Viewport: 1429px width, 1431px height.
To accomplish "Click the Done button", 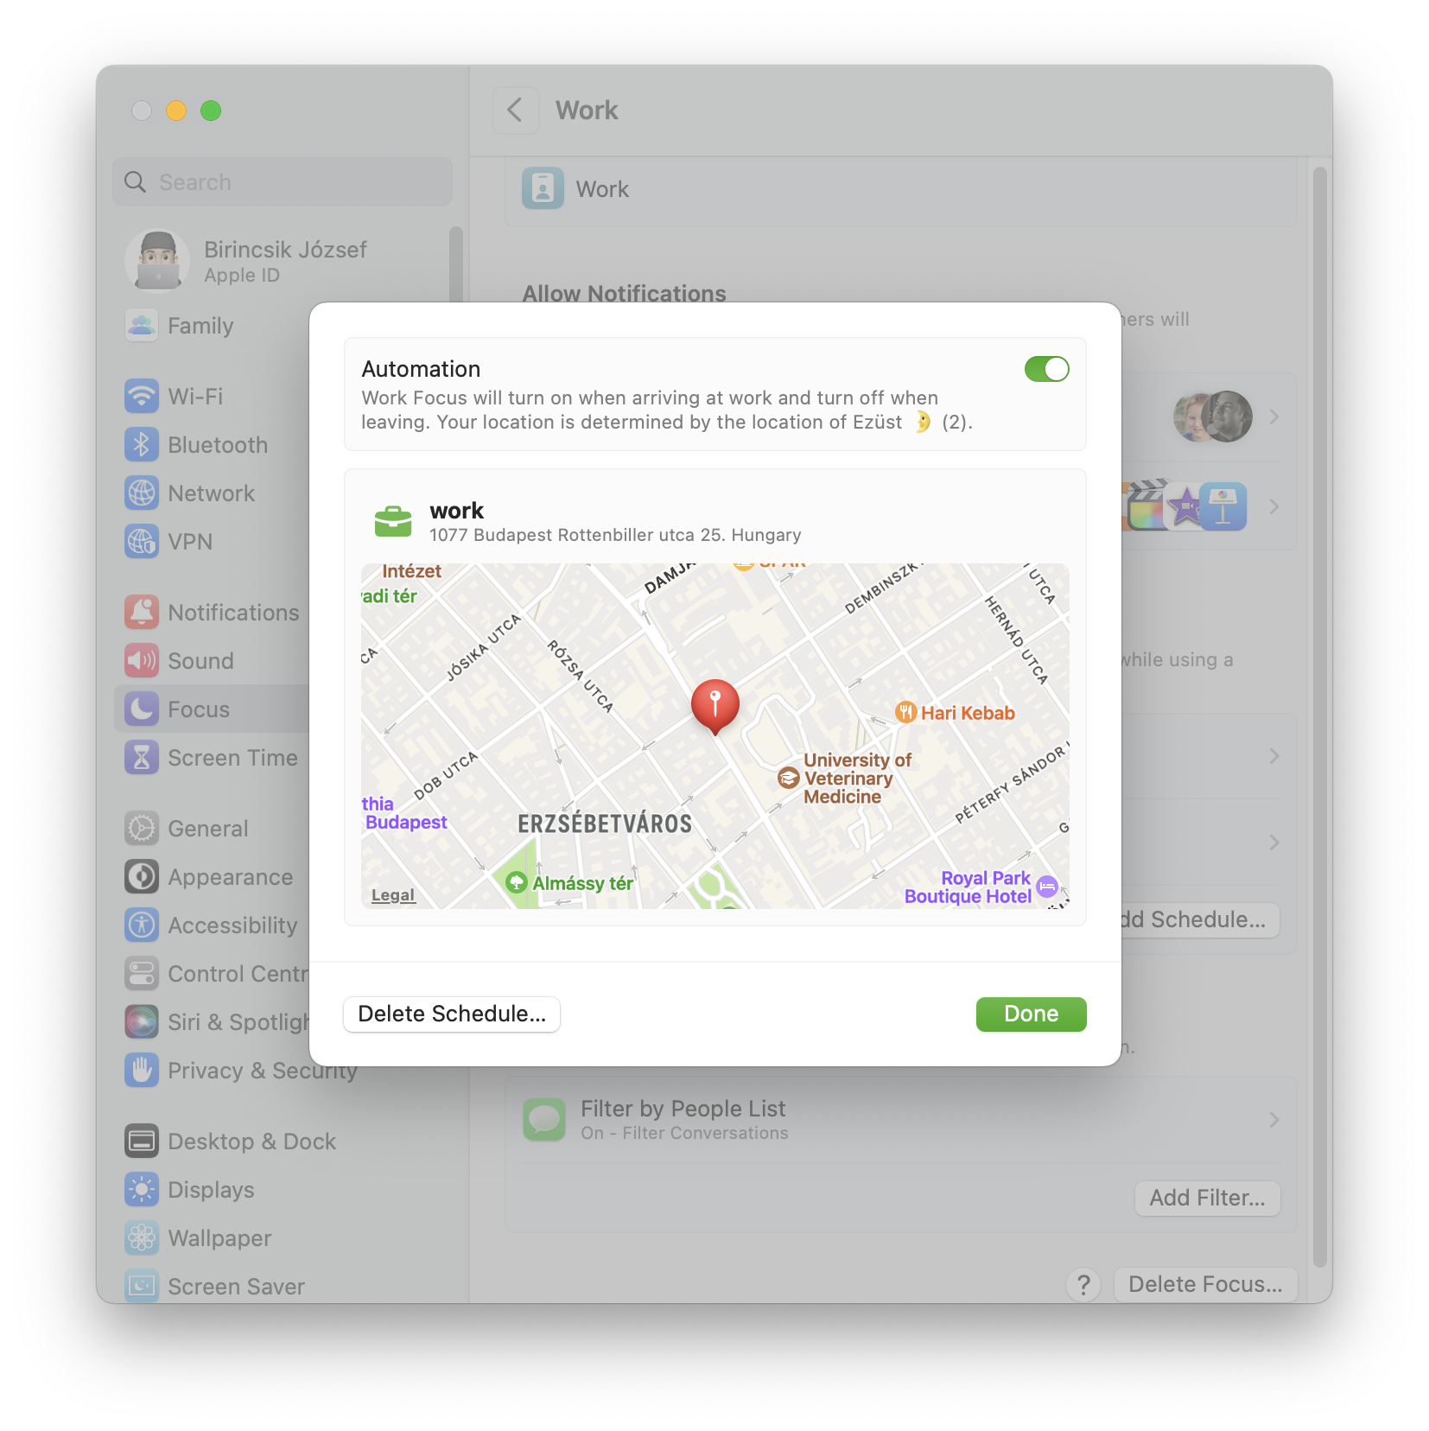I will (1031, 1014).
